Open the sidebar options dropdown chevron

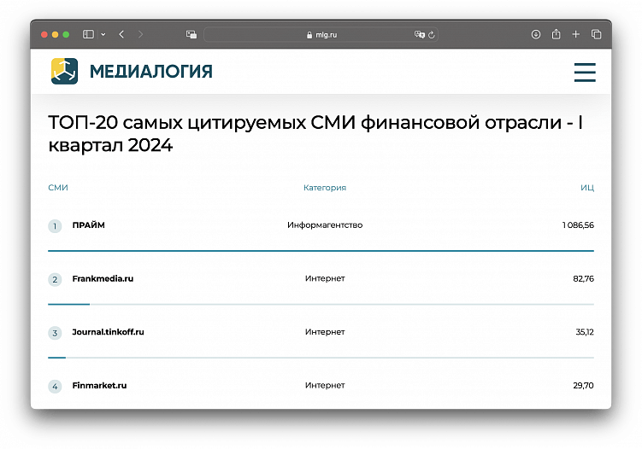pyautogui.click(x=103, y=34)
